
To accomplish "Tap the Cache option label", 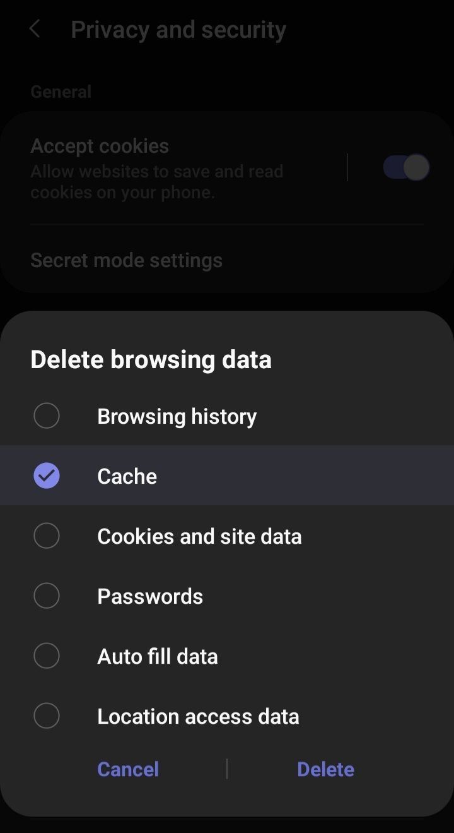I will (x=127, y=476).
